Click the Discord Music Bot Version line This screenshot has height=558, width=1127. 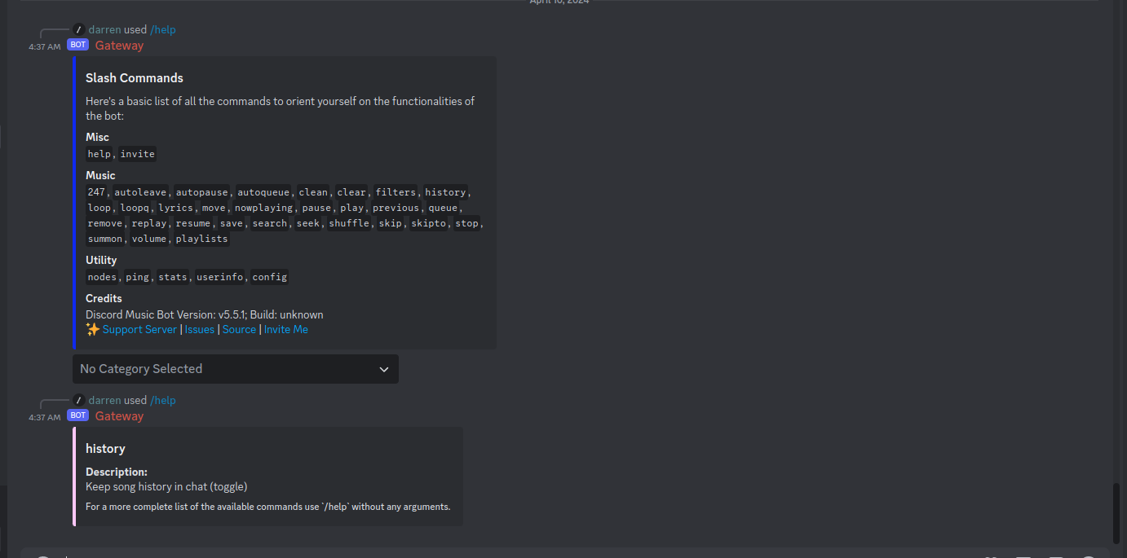205,314
